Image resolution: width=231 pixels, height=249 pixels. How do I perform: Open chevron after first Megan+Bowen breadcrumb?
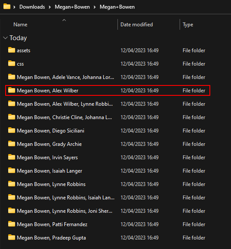coord(95,7)
